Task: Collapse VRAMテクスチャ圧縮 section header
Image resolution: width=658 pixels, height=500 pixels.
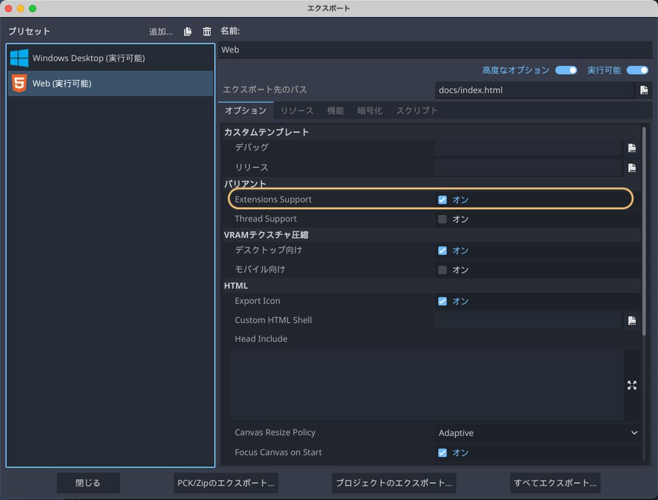Action: click(432, 235)
